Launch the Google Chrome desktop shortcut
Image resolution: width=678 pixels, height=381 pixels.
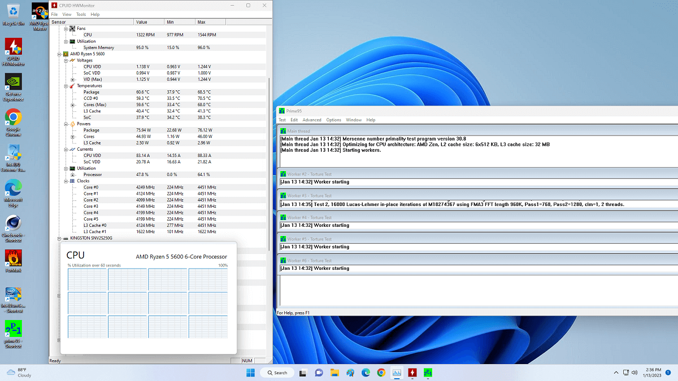coord(14,122)
